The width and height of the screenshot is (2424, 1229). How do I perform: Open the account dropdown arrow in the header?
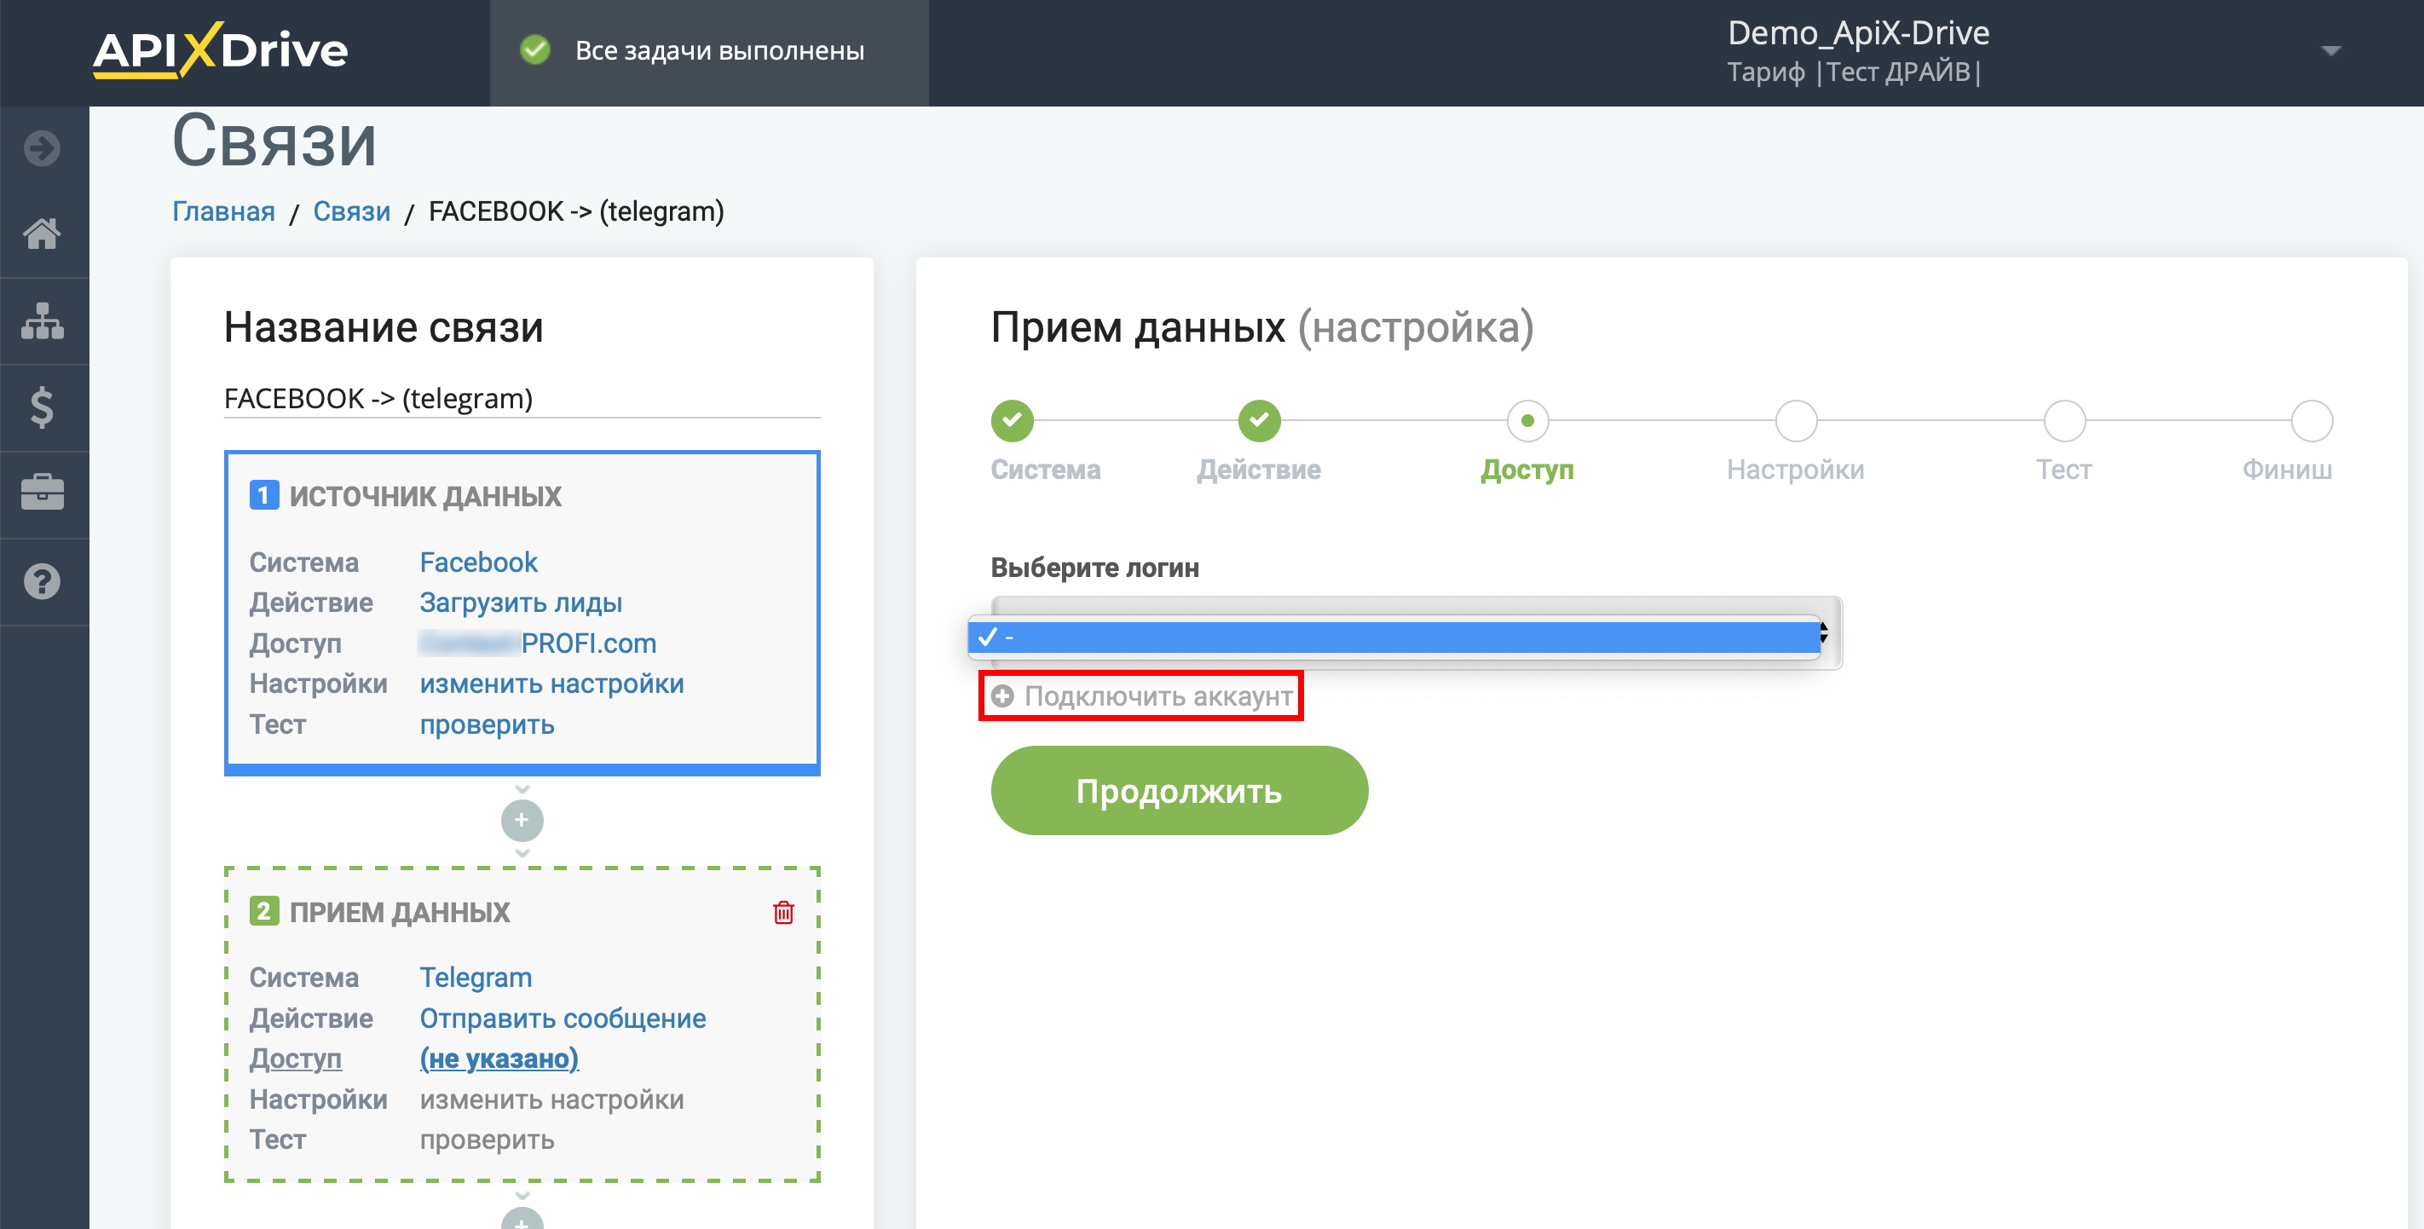[2331, 51]
